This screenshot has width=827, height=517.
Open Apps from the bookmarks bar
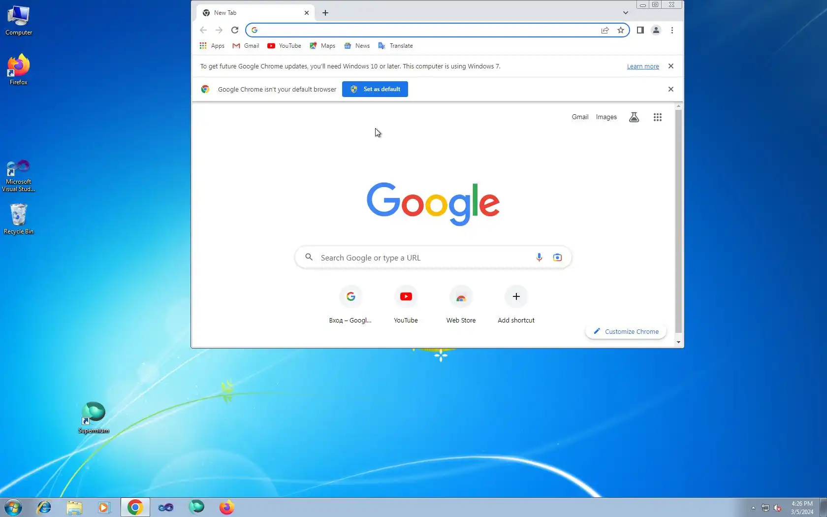tap(212, 46)
